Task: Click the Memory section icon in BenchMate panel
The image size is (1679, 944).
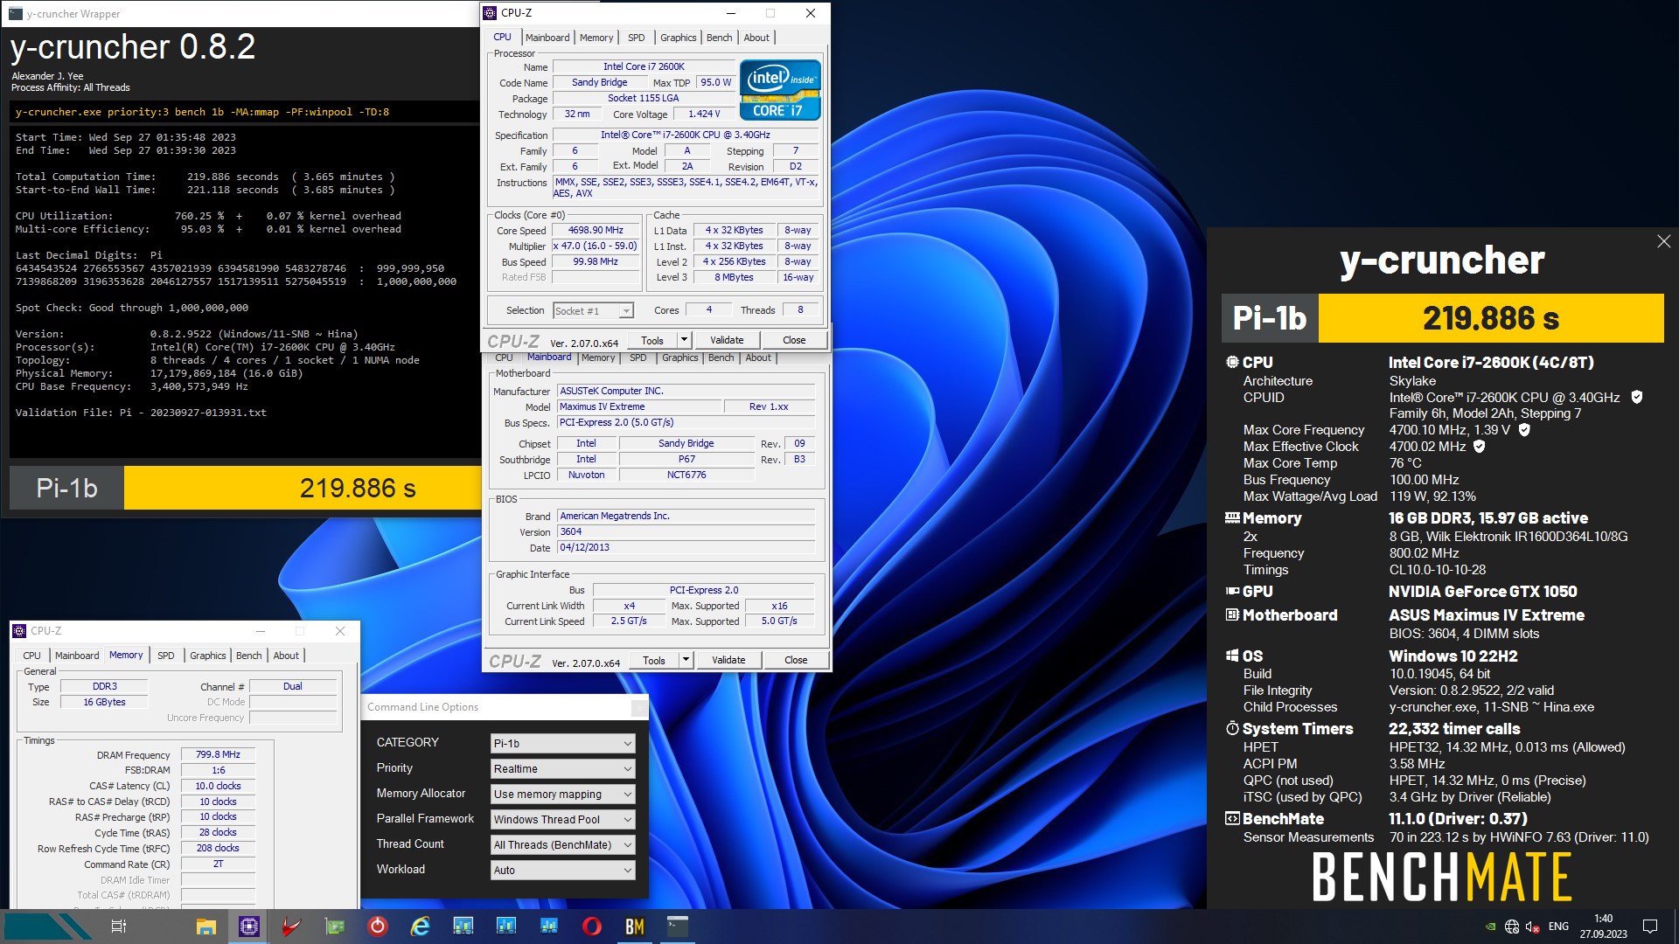Action: pos(1232,517)
